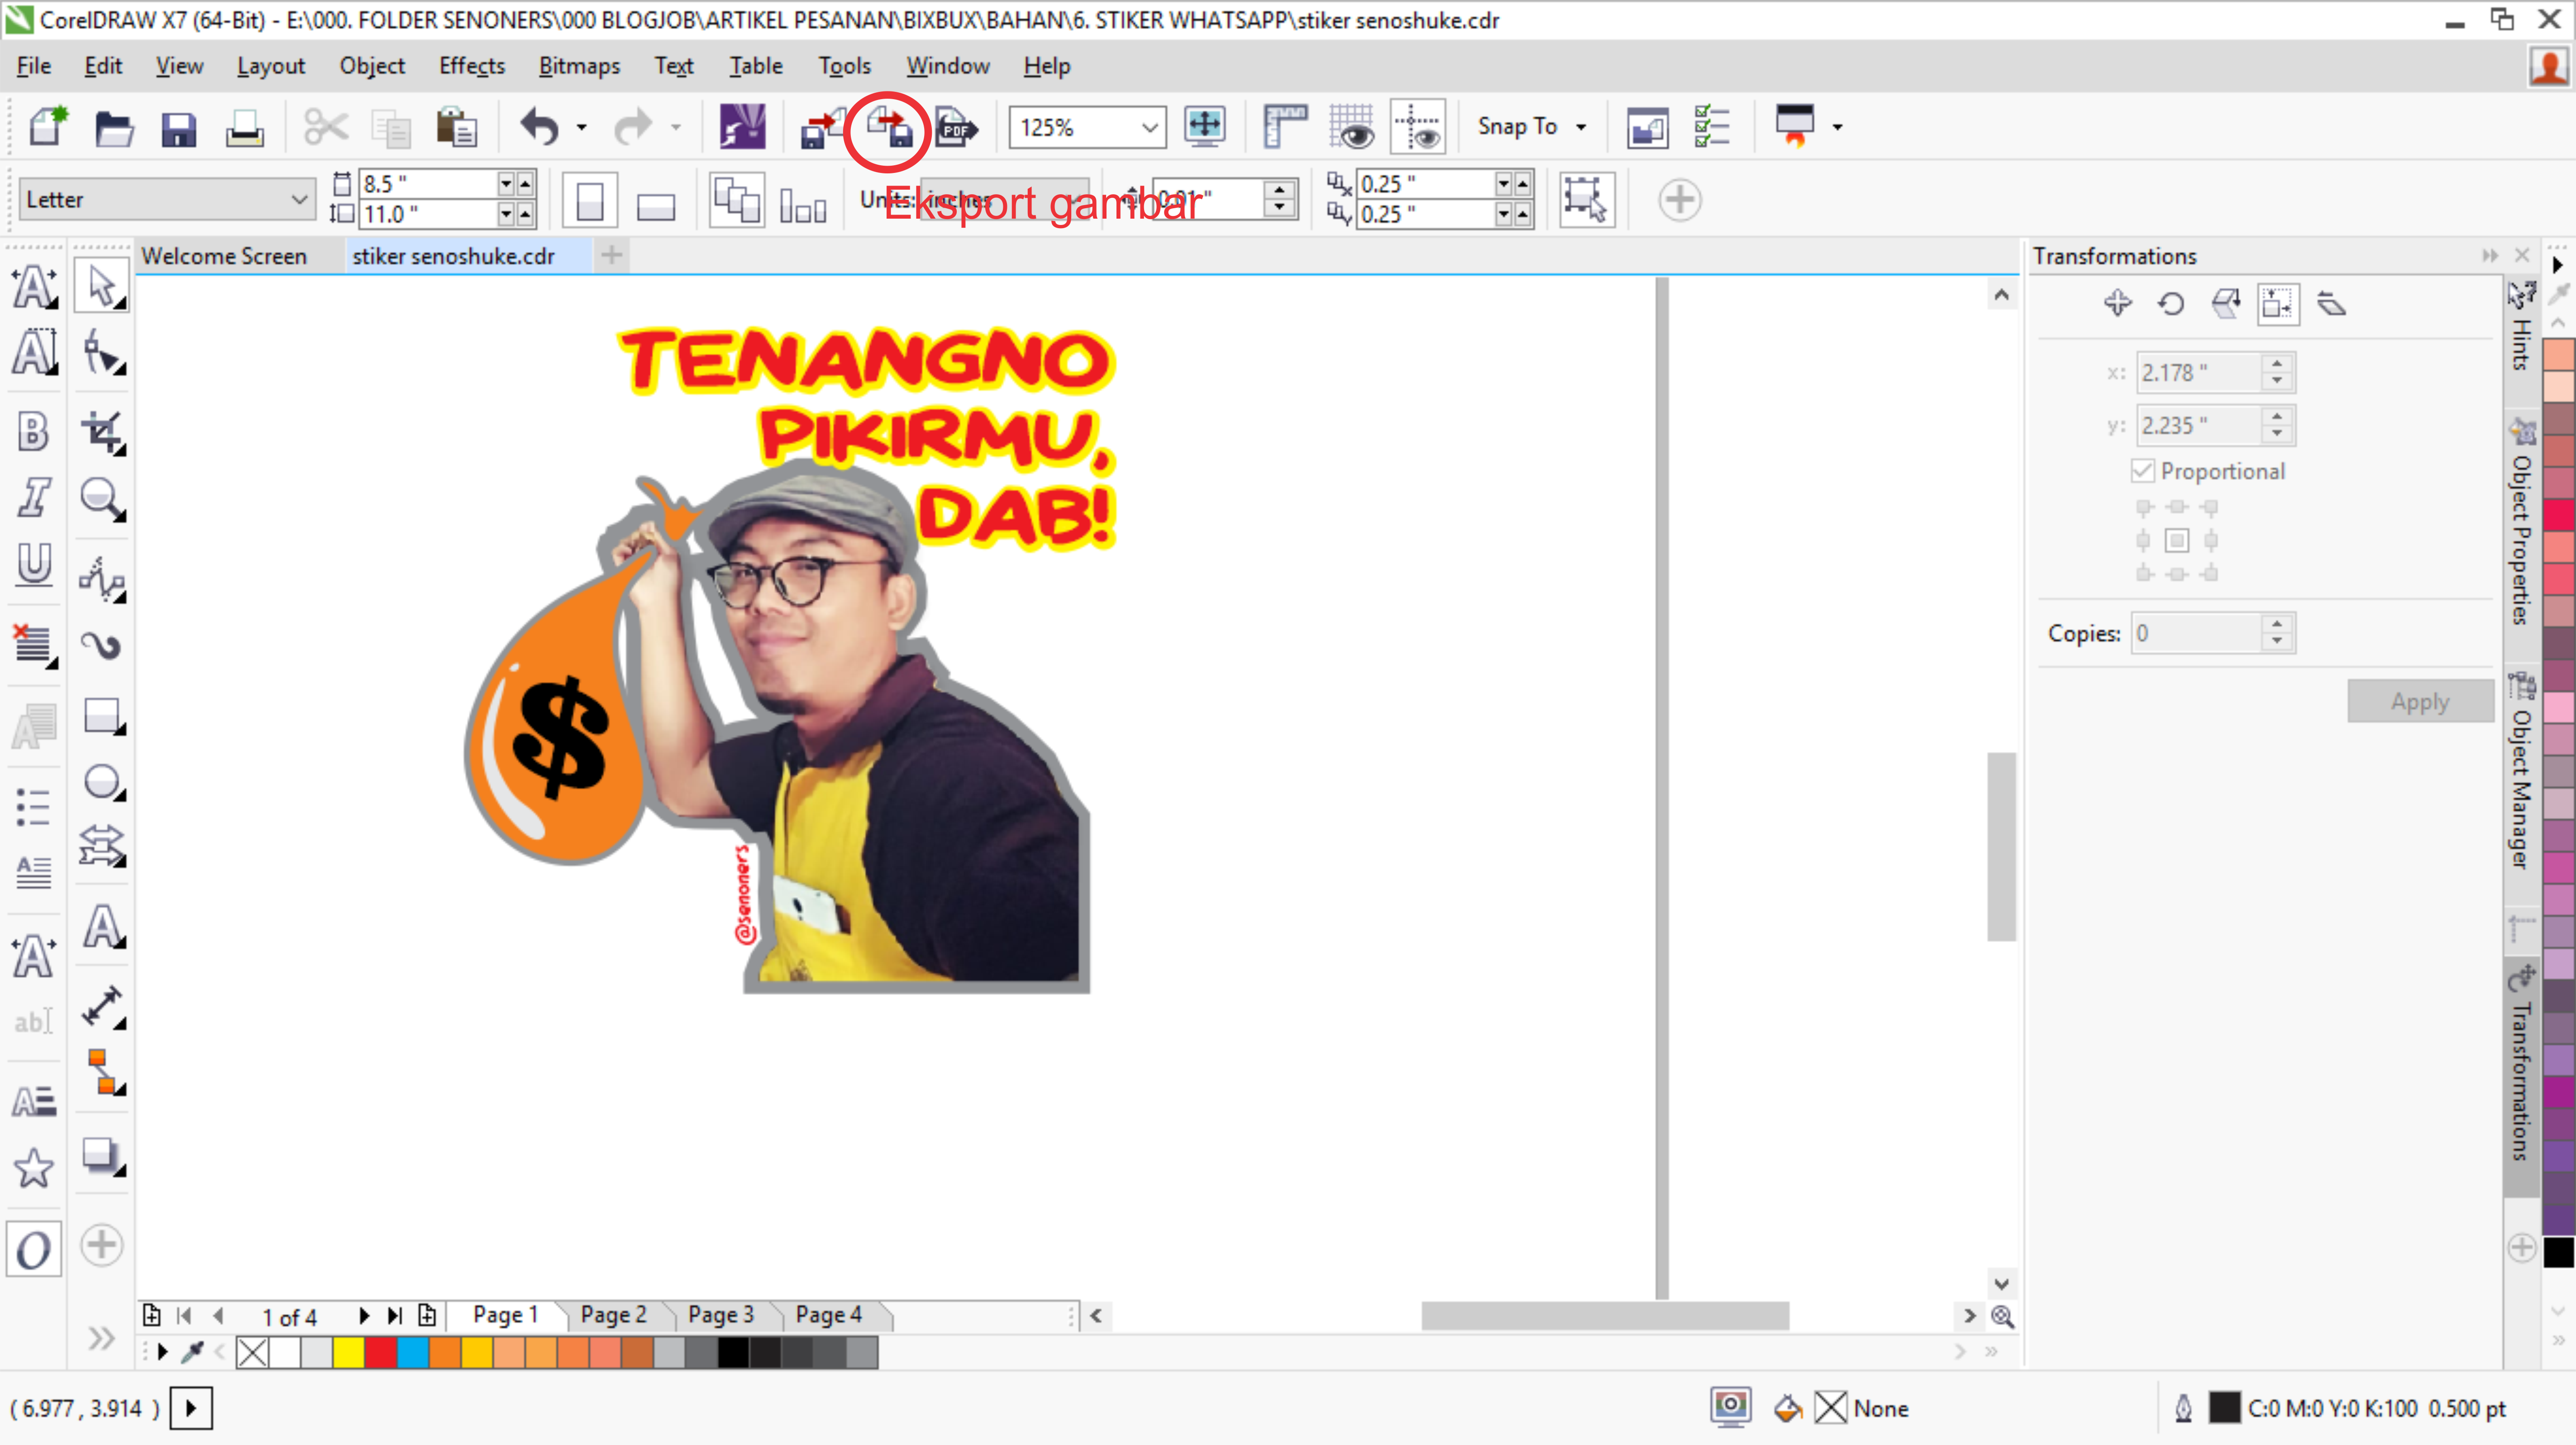The image size is (2576, 1445).
Task: Switch to Page 3 tab
Action: point(720,1314)
